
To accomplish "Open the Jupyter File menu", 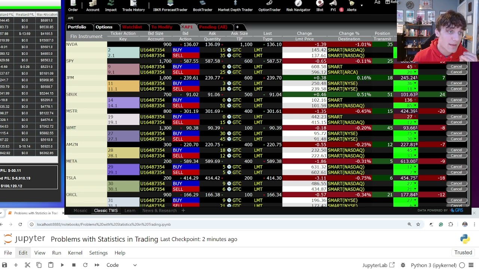I will click(x=8, y=253).
